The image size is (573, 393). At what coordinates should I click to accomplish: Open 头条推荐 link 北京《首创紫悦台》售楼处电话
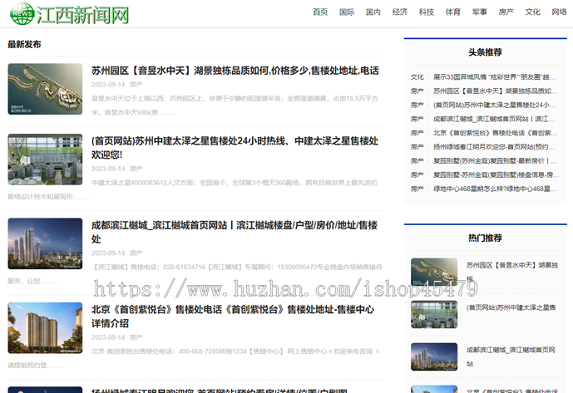[495, 133]
